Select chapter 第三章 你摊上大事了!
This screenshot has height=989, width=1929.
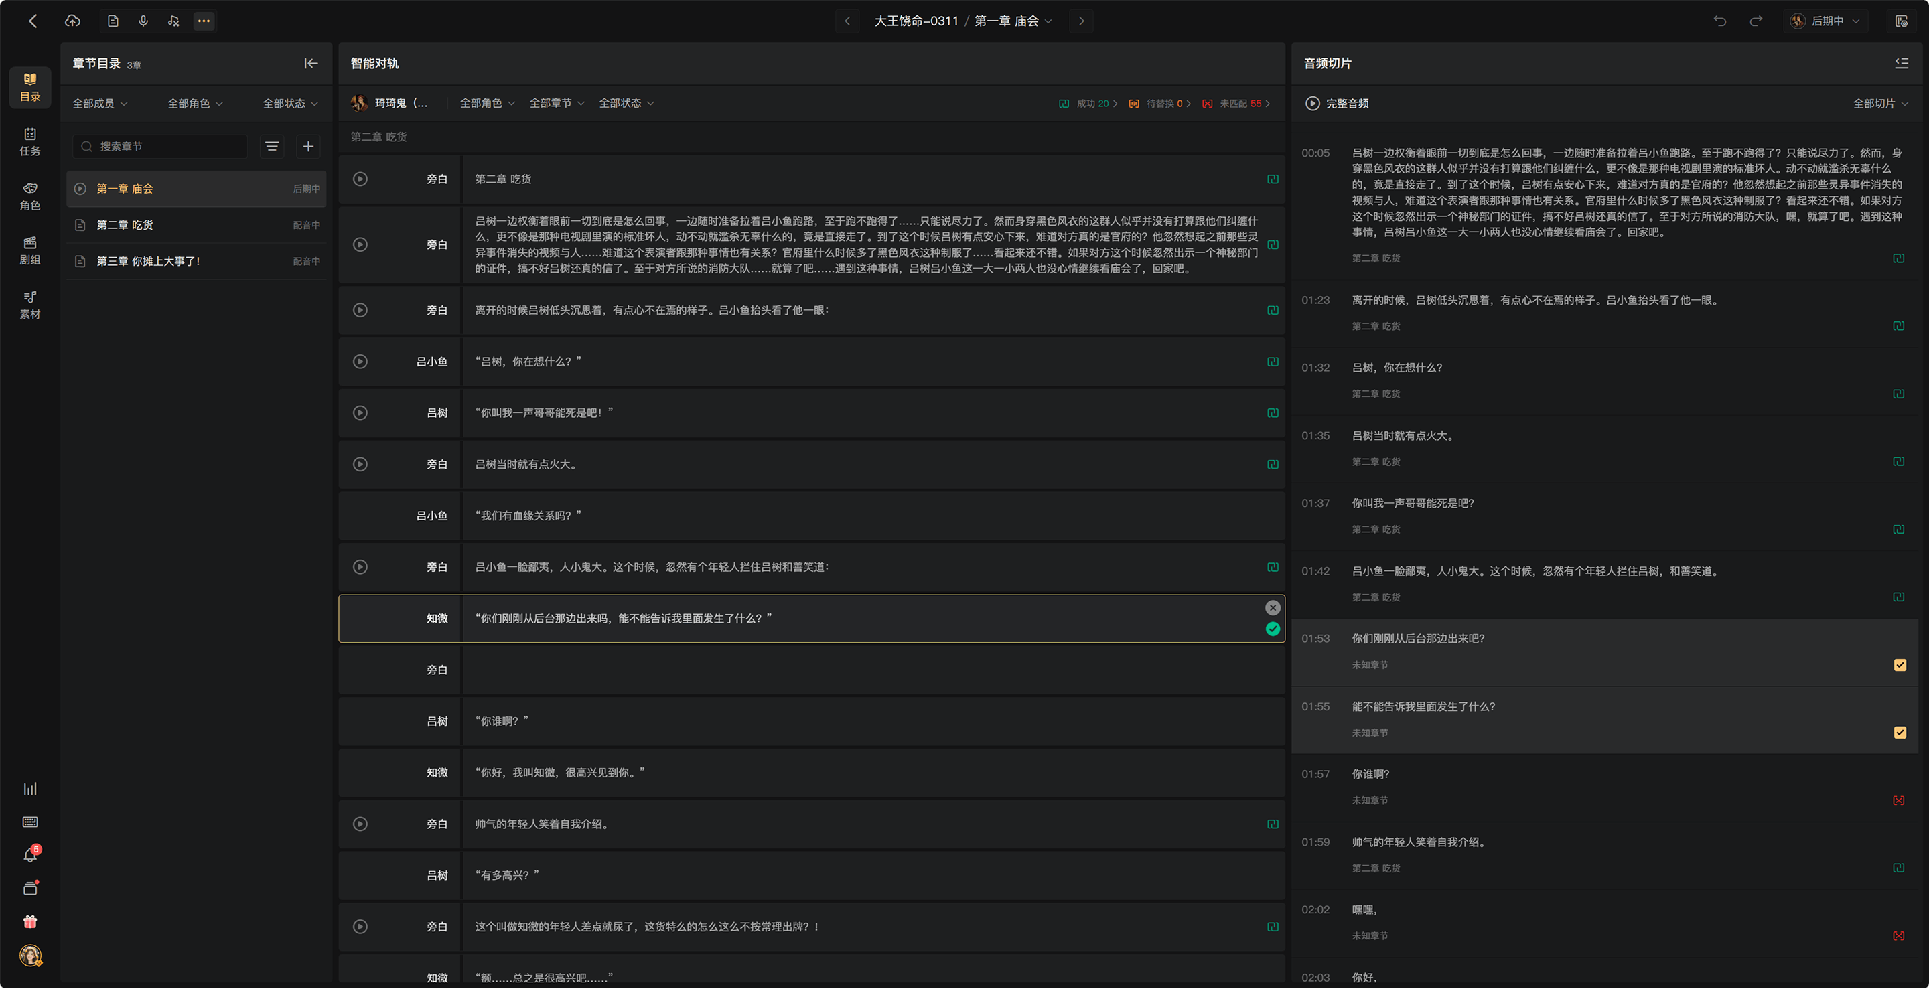coord(197,261)
